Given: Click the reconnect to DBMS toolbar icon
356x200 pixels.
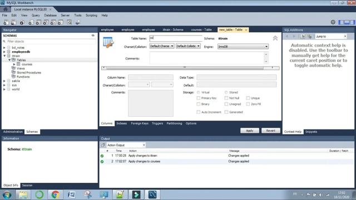Looking at the screenshot, I should [78, 22].
